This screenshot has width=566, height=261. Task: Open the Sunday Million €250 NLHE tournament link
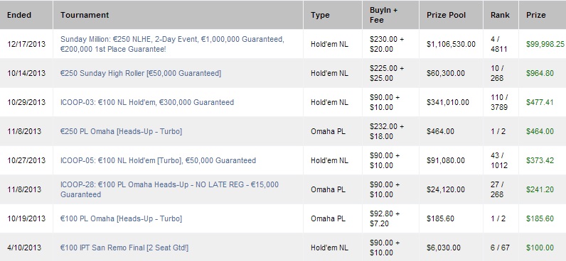coord(172,44)
